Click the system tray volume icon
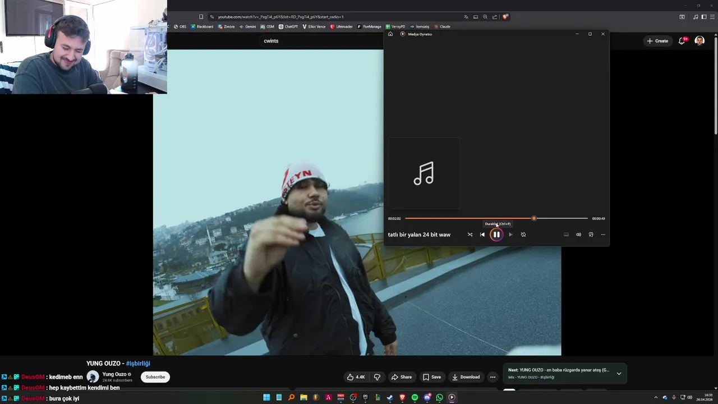The image size is (718, 404). pos(689,397)
